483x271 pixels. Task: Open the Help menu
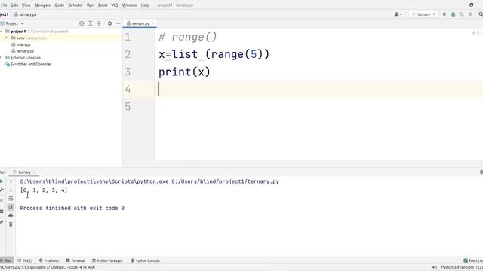145,5
